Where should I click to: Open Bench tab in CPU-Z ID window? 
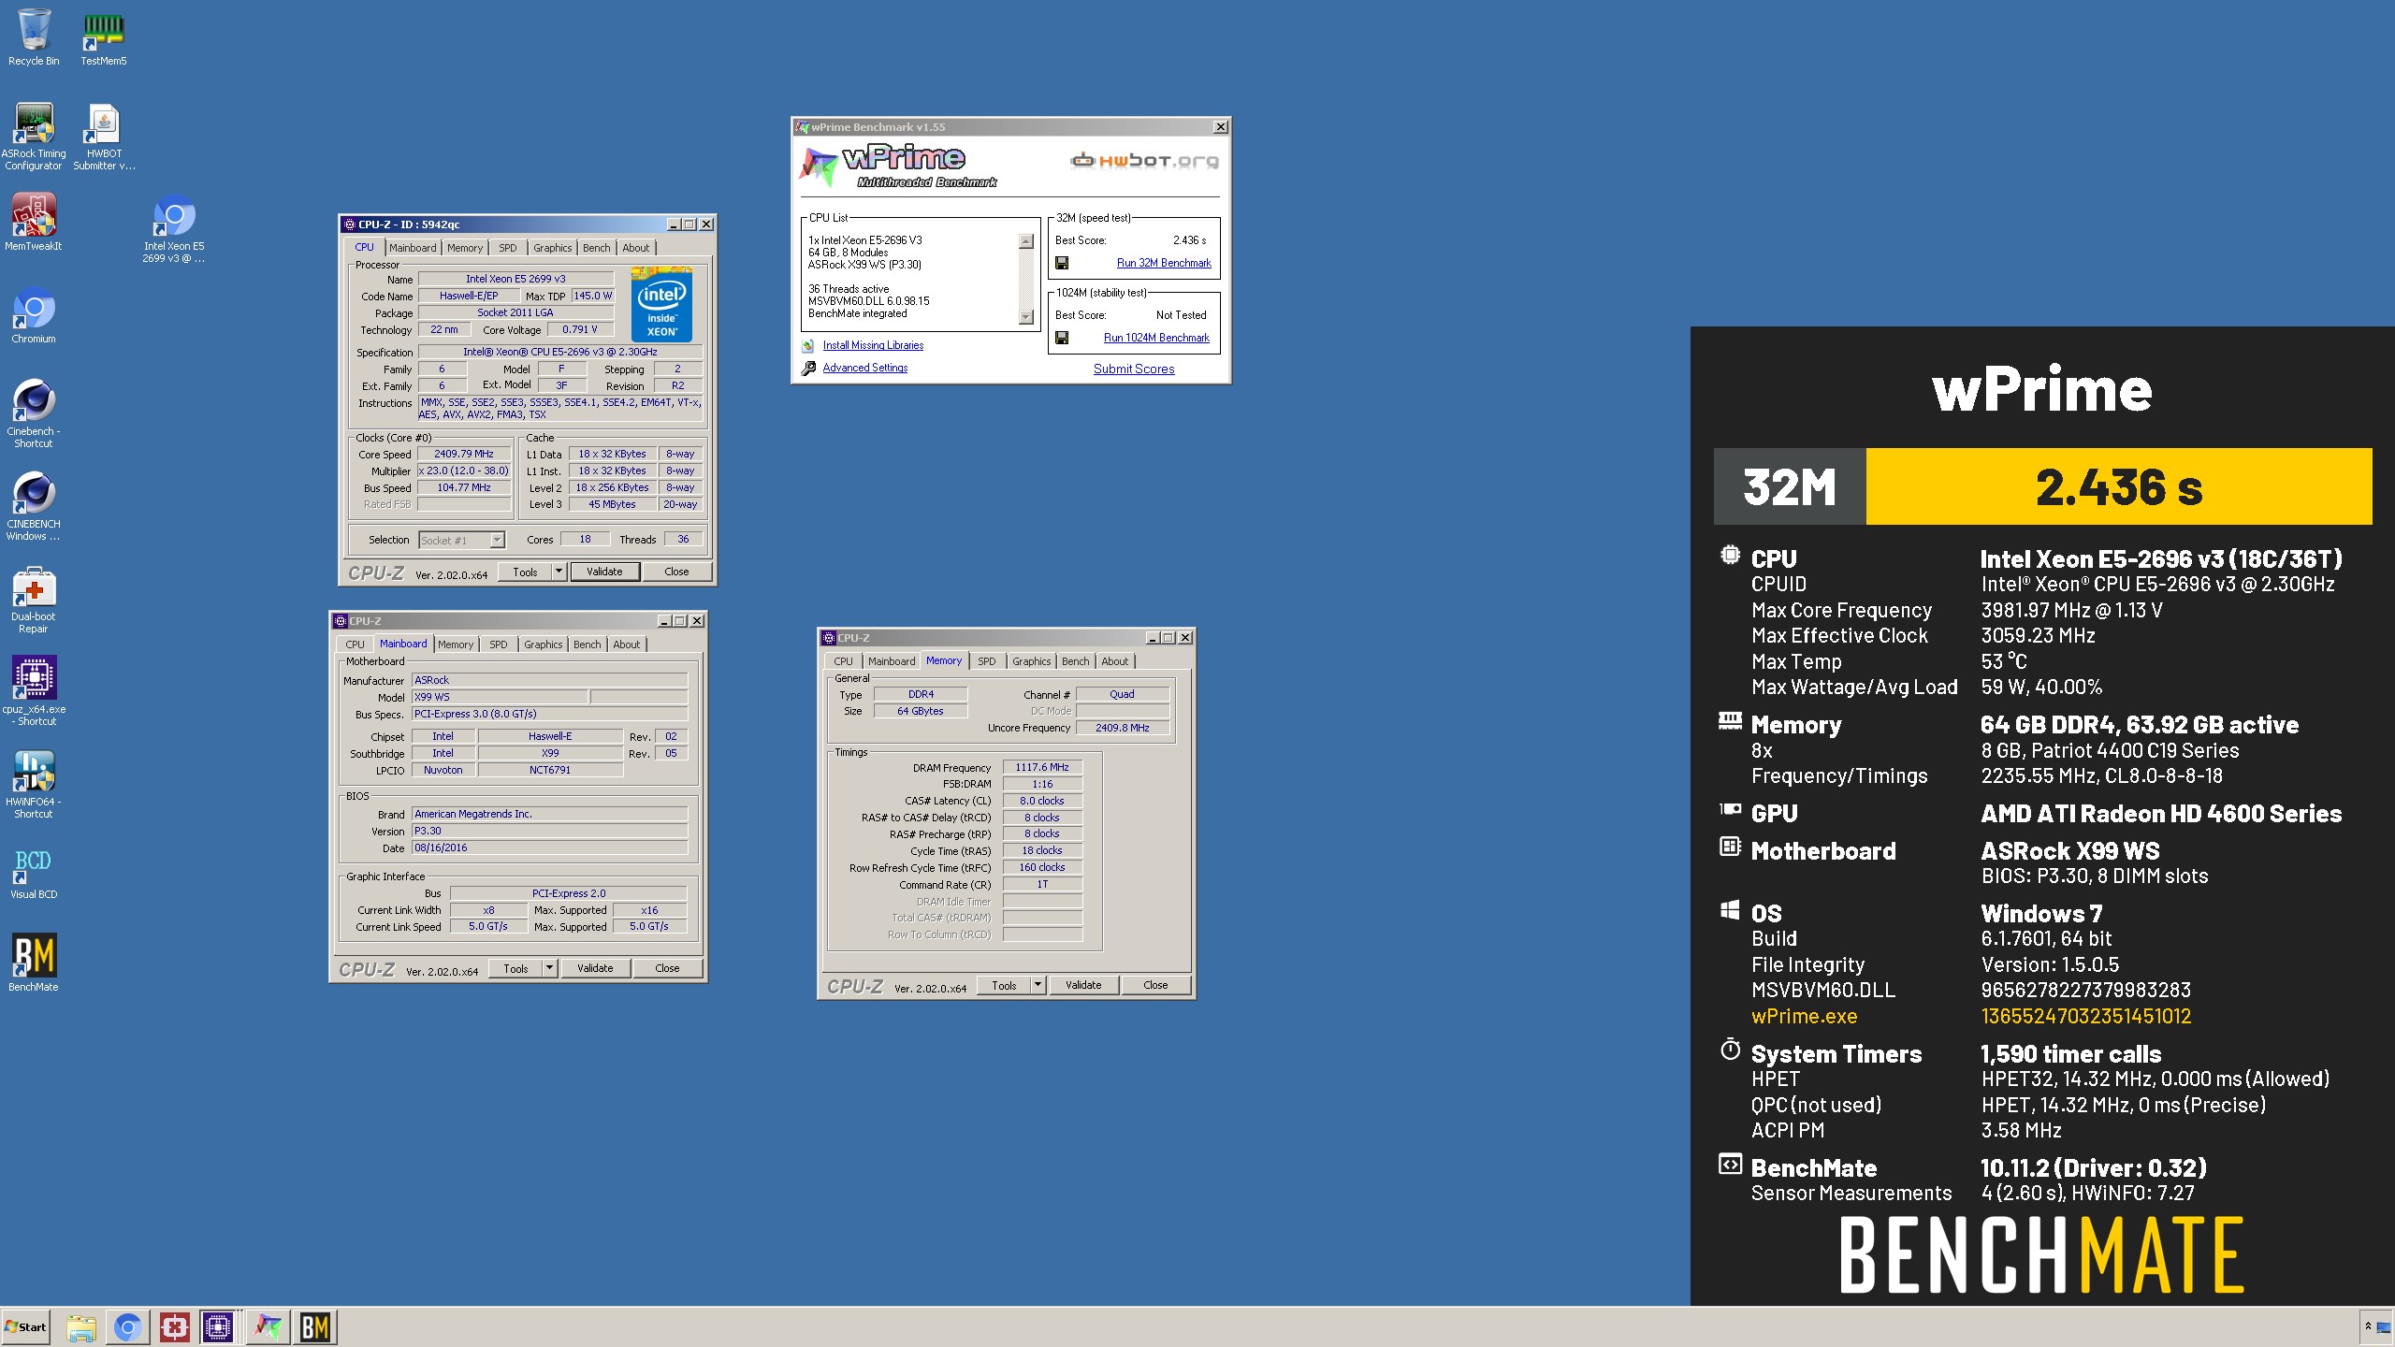point(596,248)
